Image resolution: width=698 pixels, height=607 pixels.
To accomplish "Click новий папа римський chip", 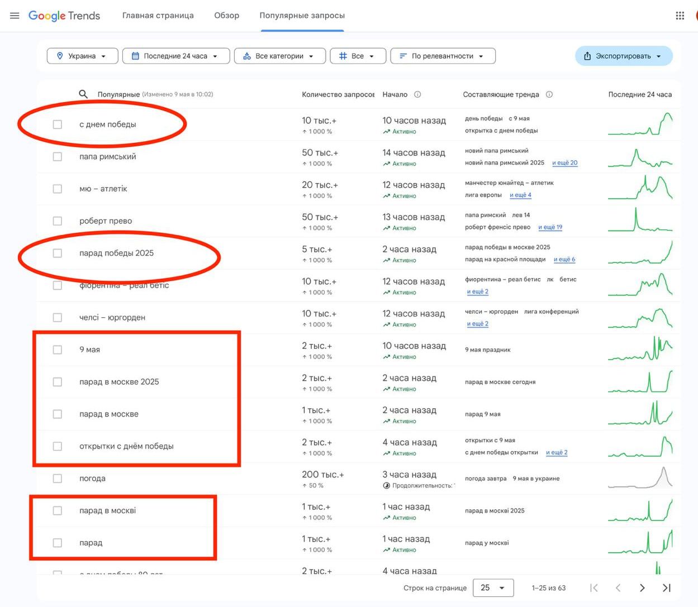I will 497,151.
